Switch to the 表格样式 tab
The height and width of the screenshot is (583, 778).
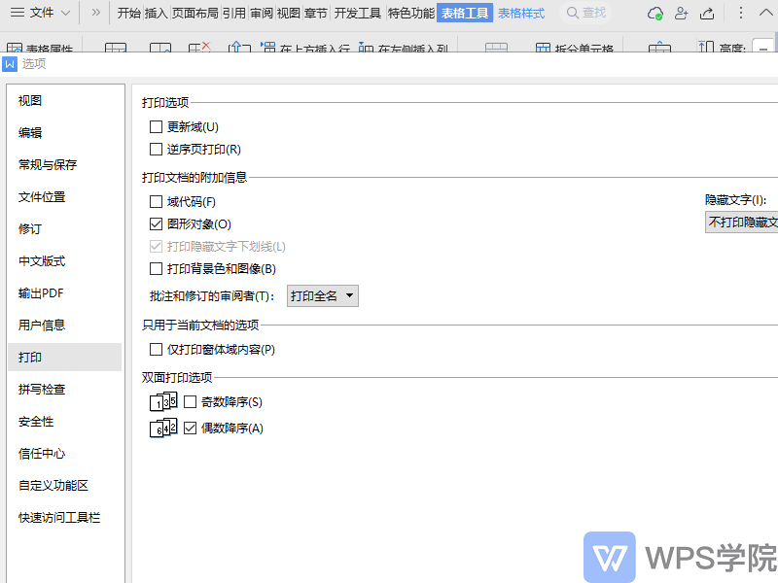coord(521,13)
